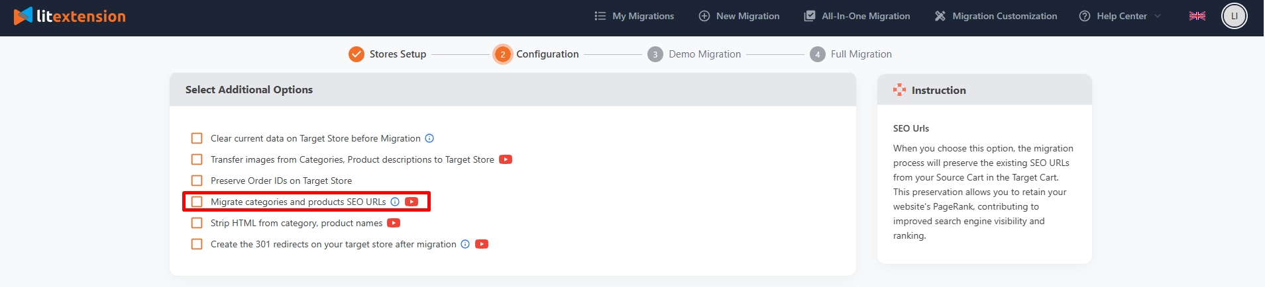Go to Stores Setup step
The width and height of the screenshot is (1265, 287).
[398, 54]
